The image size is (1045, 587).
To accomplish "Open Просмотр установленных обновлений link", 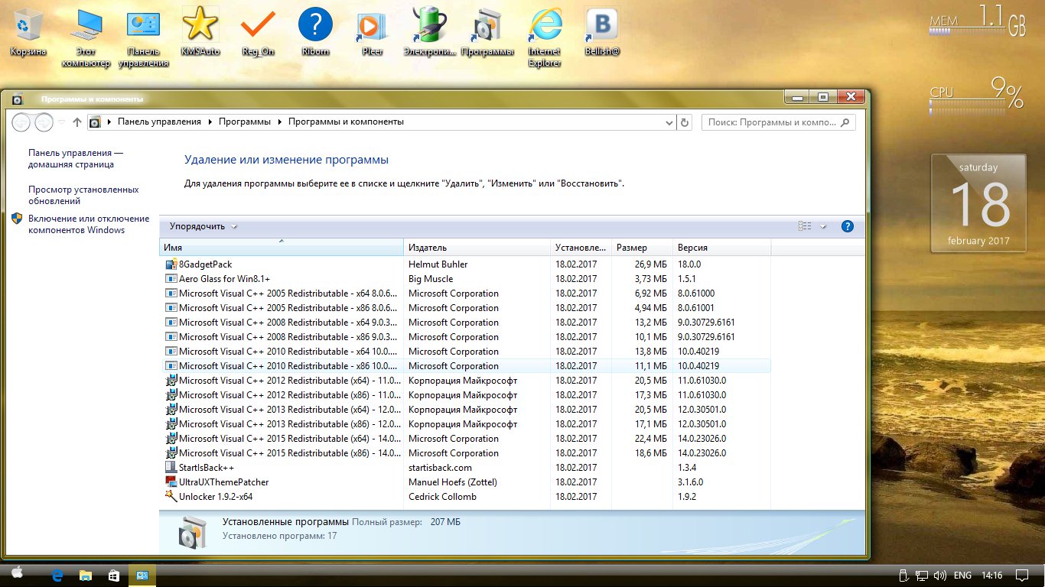I will tap(83, 195).
